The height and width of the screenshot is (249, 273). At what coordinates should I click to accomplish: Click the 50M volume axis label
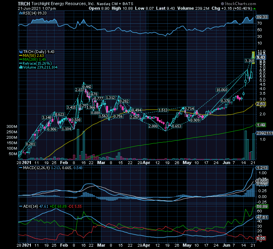click(13, 154)
